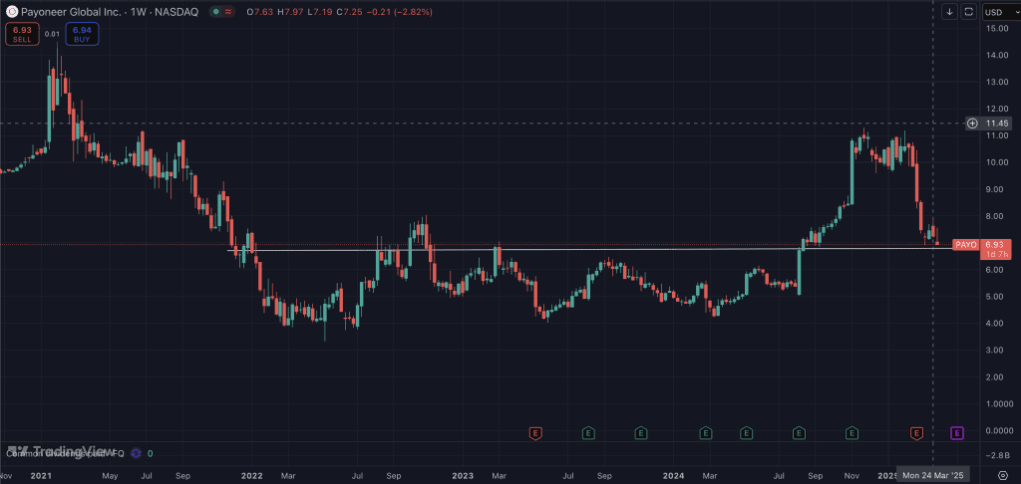Click the rightmost red earnings E marker
Viewport: 1021px width, 484px height.
coord(916,433)
